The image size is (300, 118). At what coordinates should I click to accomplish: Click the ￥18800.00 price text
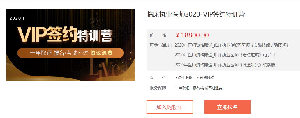(192, 35)
